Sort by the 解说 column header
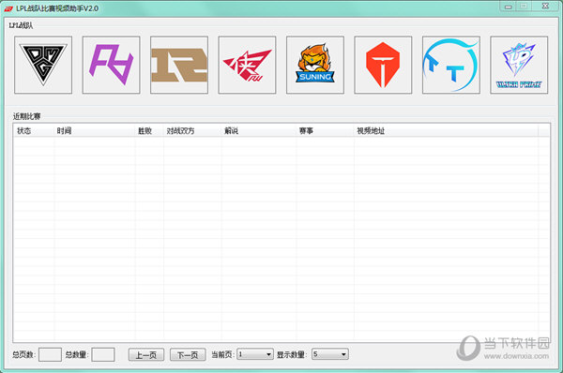Image resolution: width=563 pixels, height=373 pixels. pos(259,131)
